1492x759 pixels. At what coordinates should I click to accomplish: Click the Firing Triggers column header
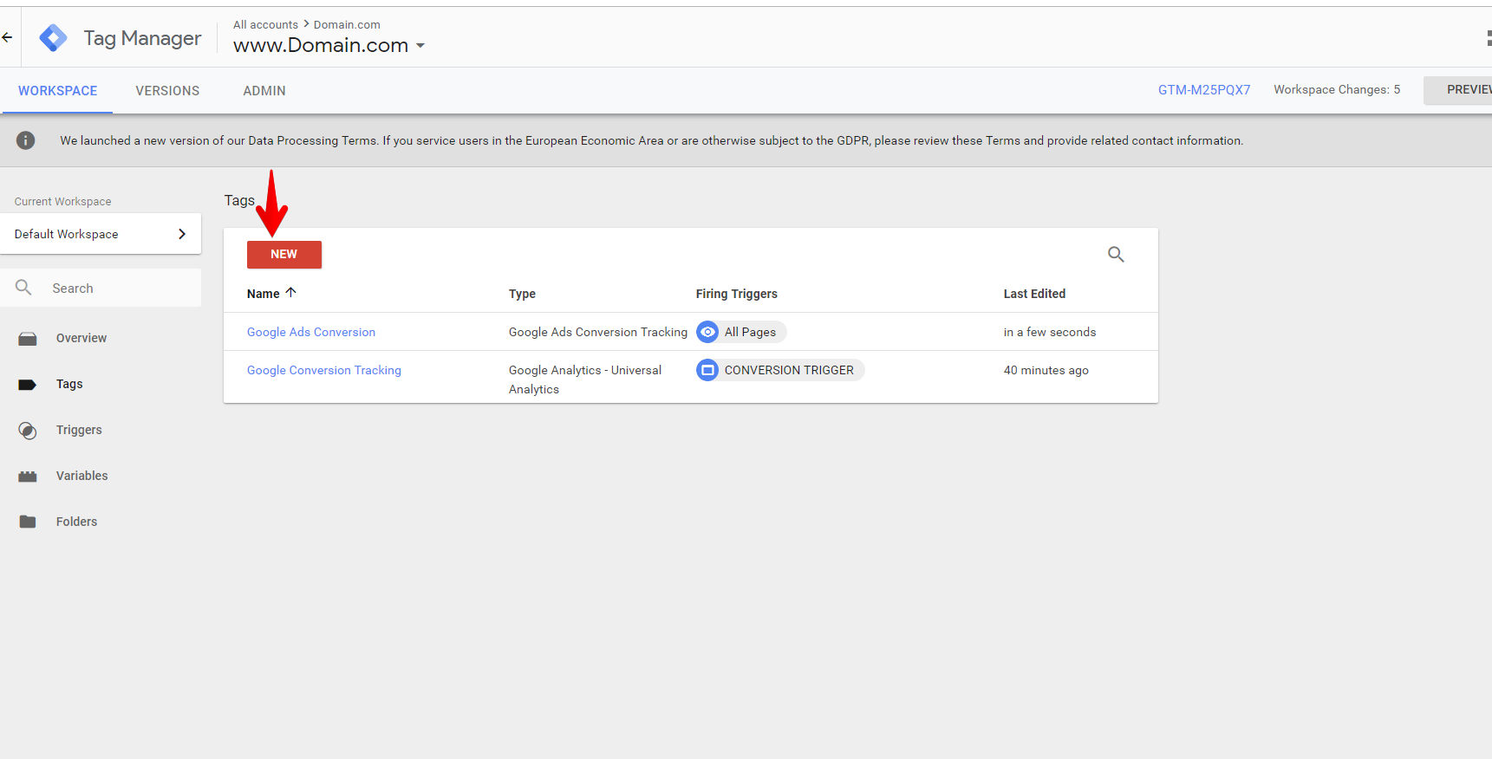point(736,294)
